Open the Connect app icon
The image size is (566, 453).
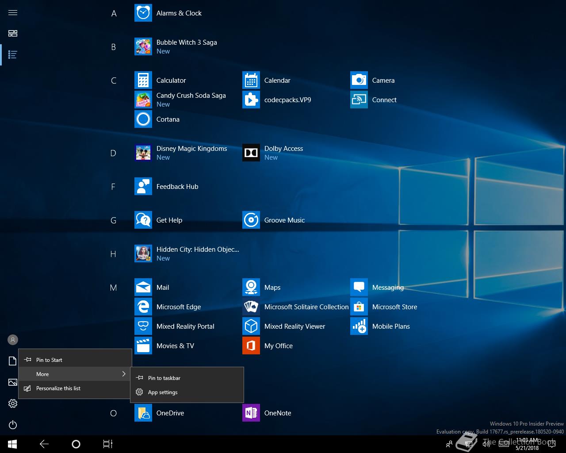click(x=359, y=100)
